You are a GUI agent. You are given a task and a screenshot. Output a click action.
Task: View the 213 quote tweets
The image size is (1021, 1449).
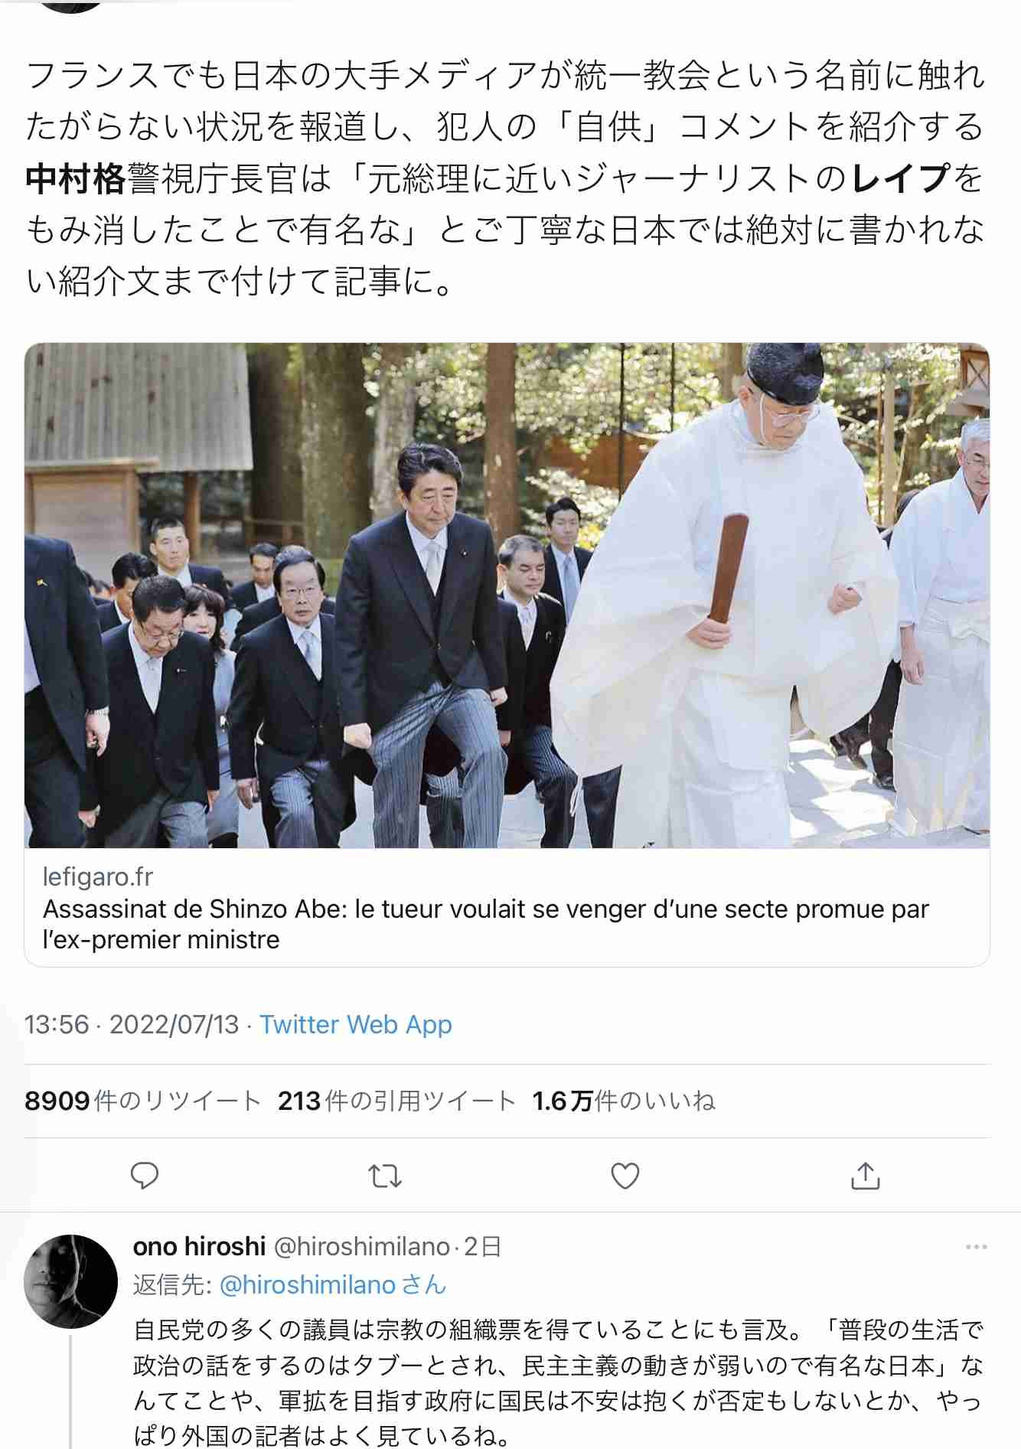point(396,1101)
